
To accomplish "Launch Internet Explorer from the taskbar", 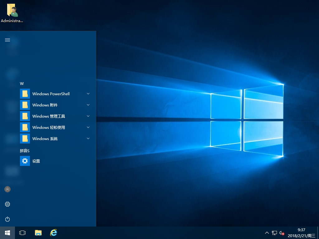I will tap(54, 232).
